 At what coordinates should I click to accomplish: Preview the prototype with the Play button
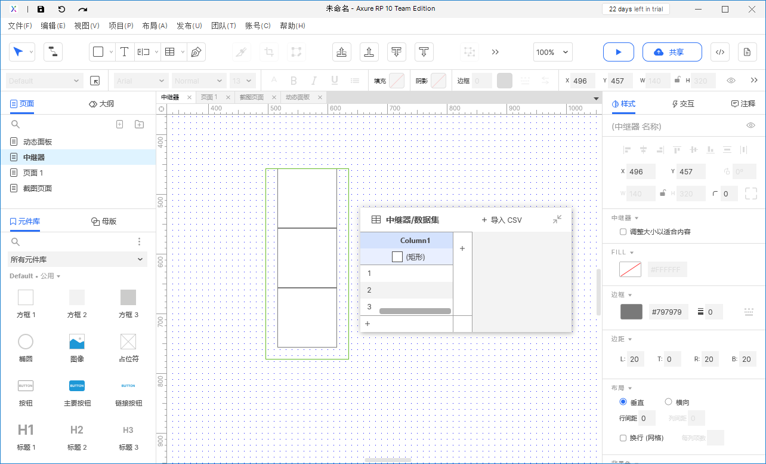[x=619, y=52]
